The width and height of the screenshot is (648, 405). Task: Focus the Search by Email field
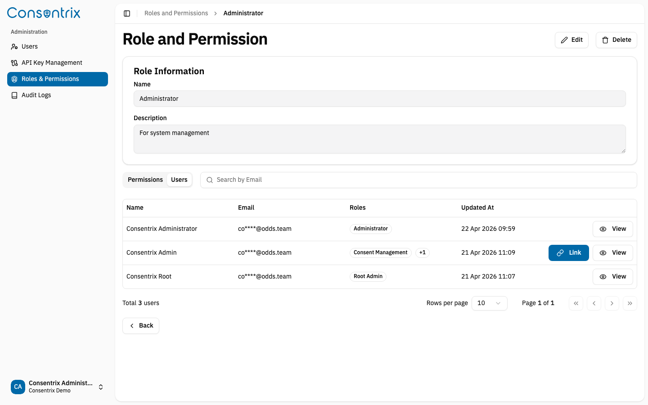point(418,180)
